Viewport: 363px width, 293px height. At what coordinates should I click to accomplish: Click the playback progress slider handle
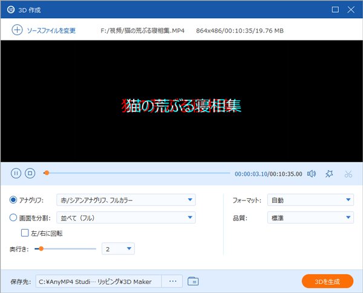[47, 173]
